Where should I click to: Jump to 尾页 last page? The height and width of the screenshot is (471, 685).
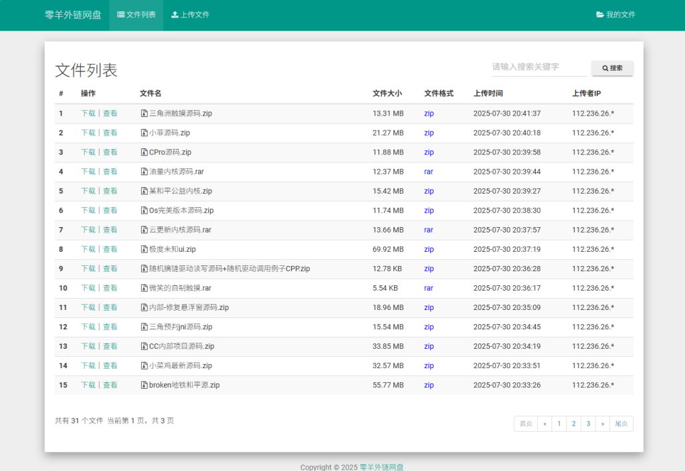pyautogui.click(x=621, y=424)
